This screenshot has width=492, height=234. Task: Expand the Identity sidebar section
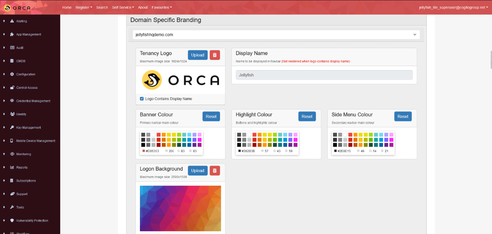click(21, 114)
